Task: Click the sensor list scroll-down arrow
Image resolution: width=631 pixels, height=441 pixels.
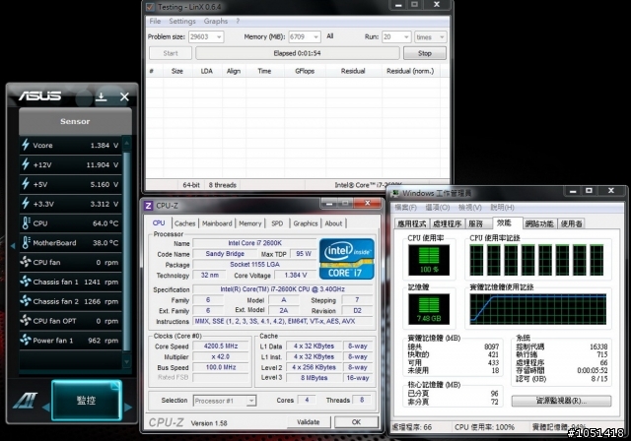Action: pos(127,361)
